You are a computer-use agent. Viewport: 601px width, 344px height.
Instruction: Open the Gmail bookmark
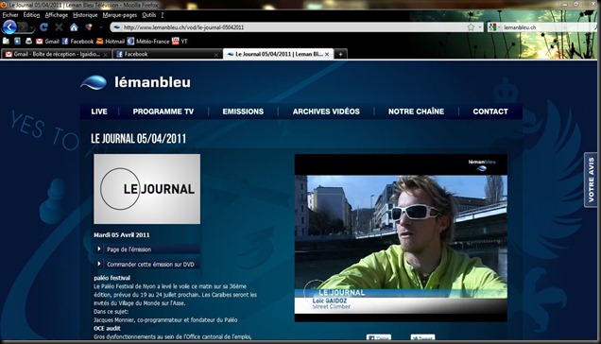click(x=47, y=41)
